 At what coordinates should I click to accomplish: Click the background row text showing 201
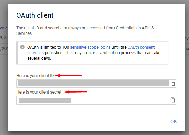4,49
